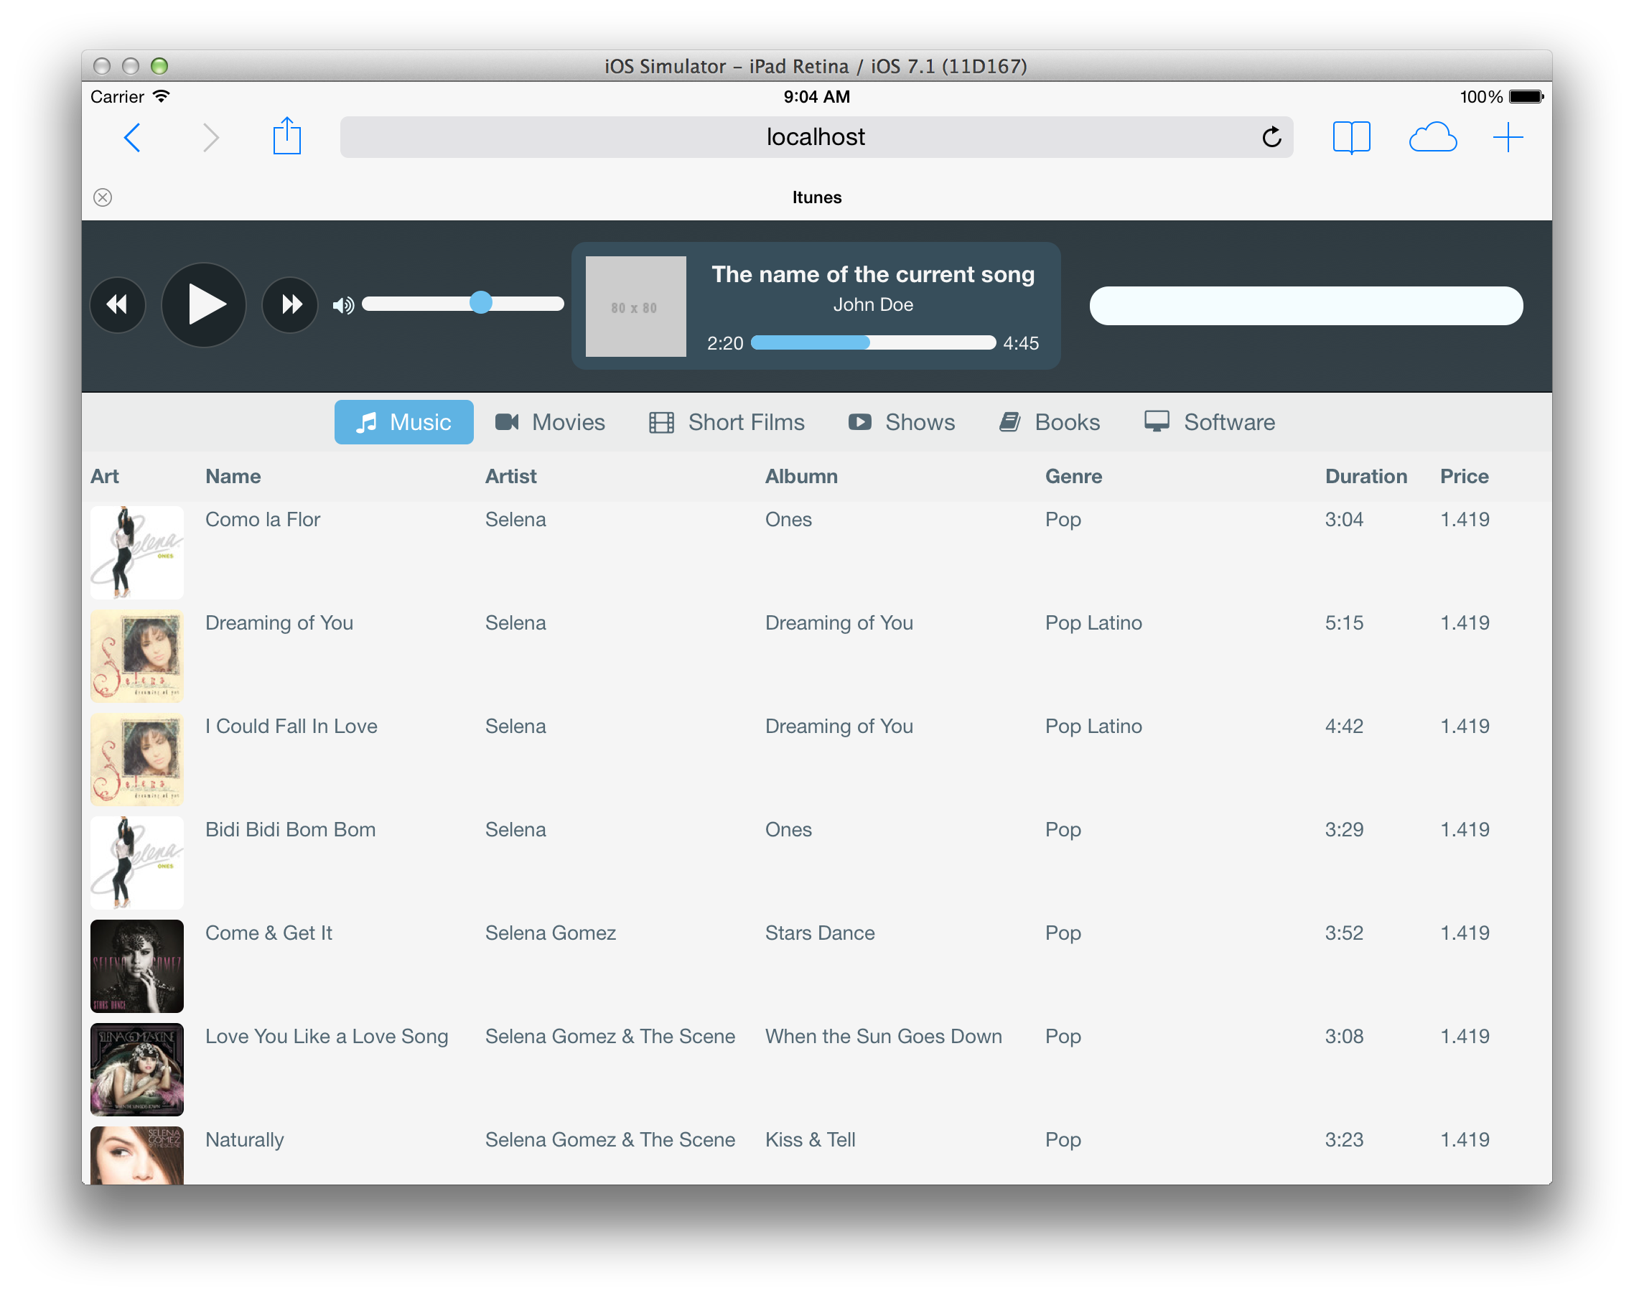The width and height of the screenshot is (1634, 1298).
Task: Click the song progress bar
Action: (872, 343)
